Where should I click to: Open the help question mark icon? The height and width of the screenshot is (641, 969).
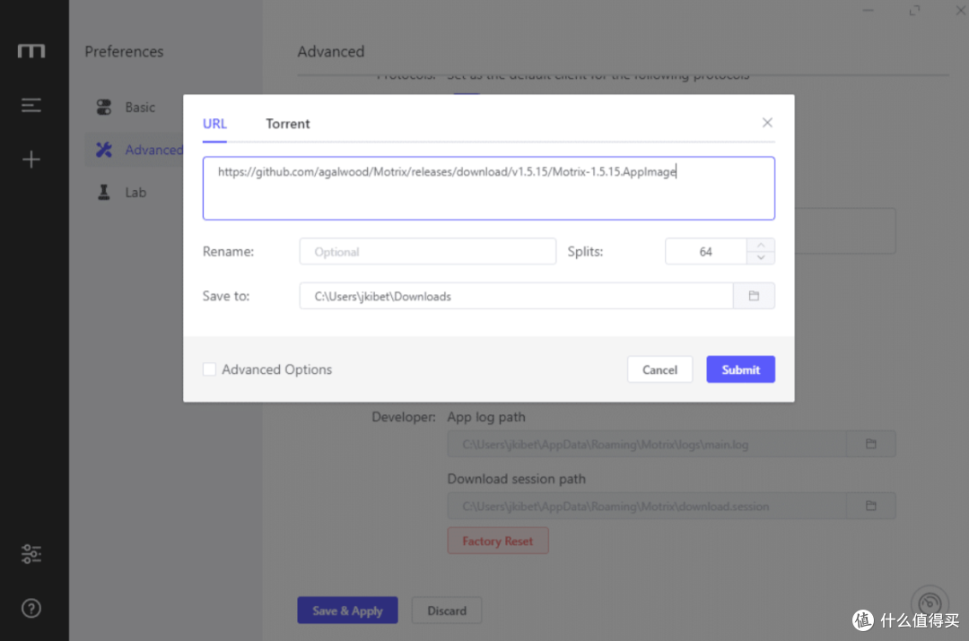point(31,608)
